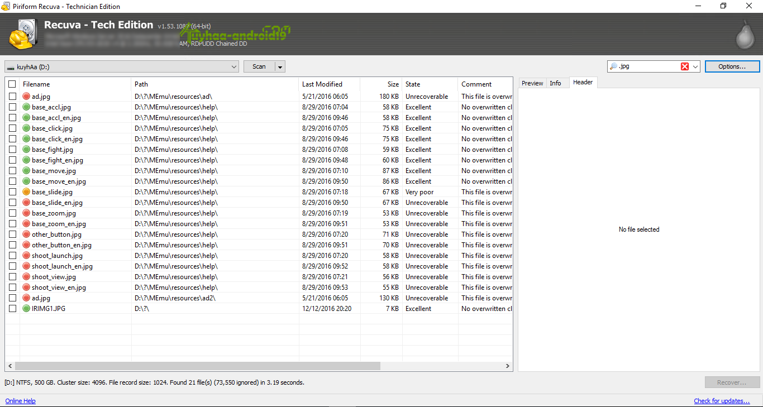Click green status dot of base_accl.jpg
The height and width of the screenshot is (407, 763).
[26, 107]
